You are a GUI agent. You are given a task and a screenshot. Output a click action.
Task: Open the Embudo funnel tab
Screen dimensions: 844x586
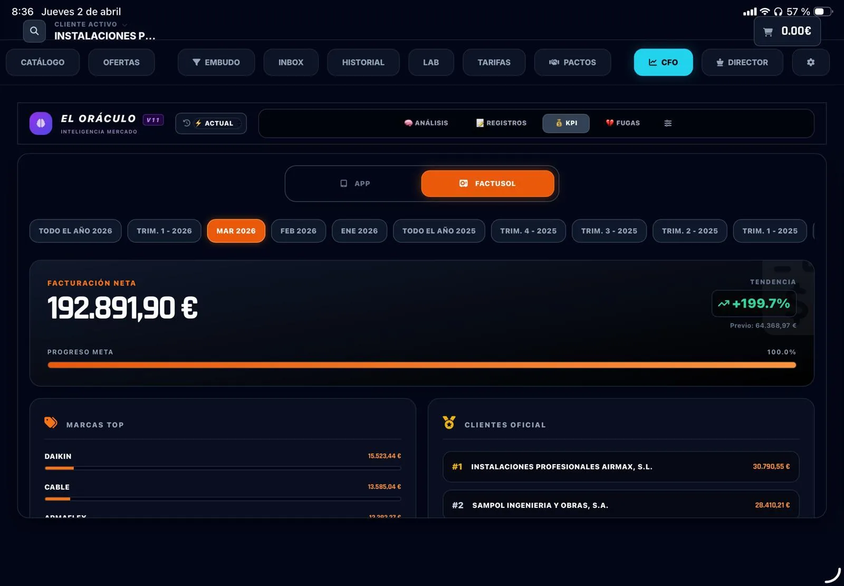point(216,62)
